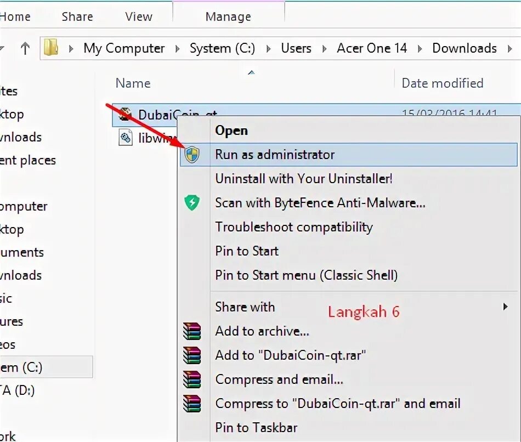This screenshot has height=442, width=521.
Task: Select the DubaiCoin-qt file name
Action: (178, 114)
